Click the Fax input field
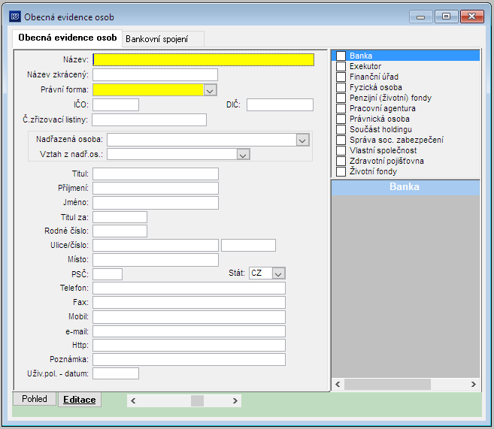494x429 pixels. [x=189, y=303]
